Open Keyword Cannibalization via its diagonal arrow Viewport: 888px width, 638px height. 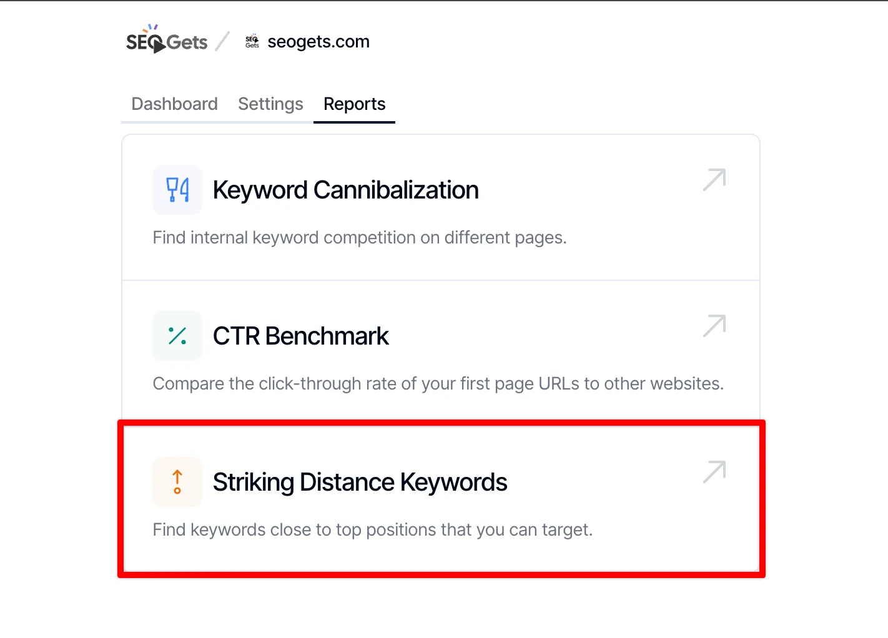click(x=714, y=180)
